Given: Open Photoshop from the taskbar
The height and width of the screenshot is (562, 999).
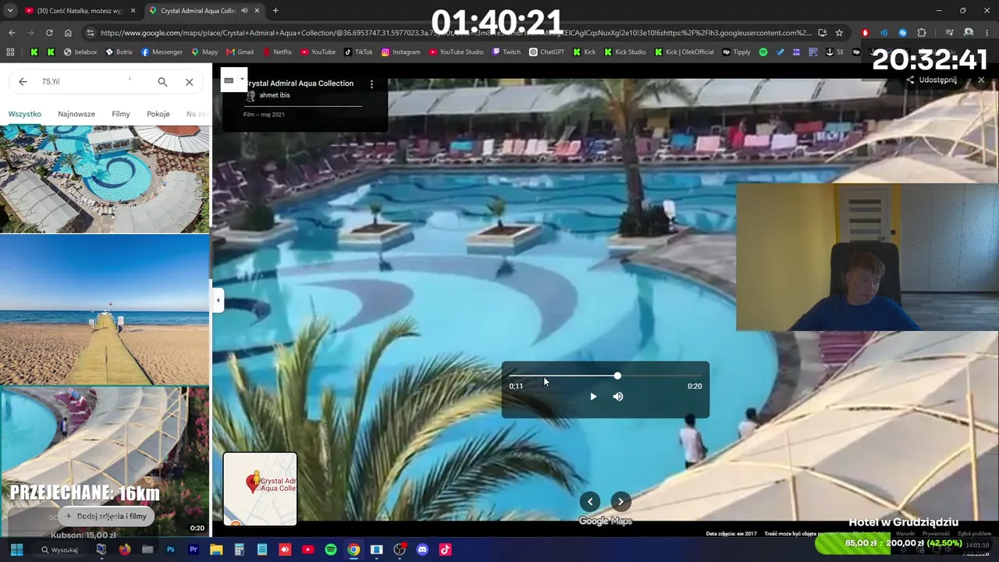Looking at the screenshot, I should (x=170, y=550).
